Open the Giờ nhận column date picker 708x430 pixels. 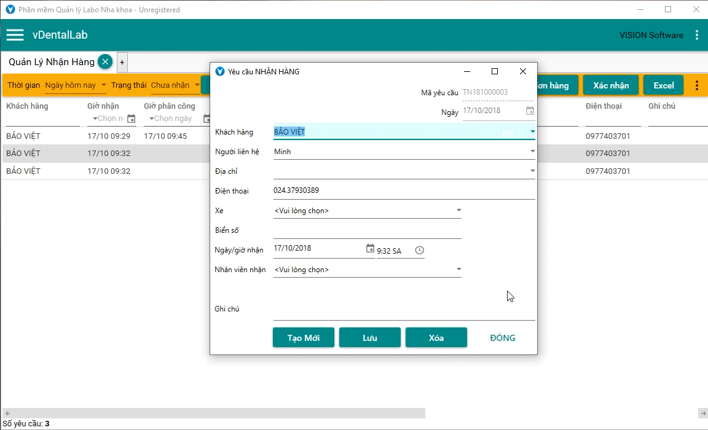point(132,119)
